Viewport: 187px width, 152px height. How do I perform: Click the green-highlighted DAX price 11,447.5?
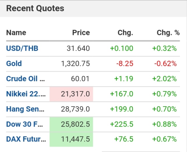(75, 139)
